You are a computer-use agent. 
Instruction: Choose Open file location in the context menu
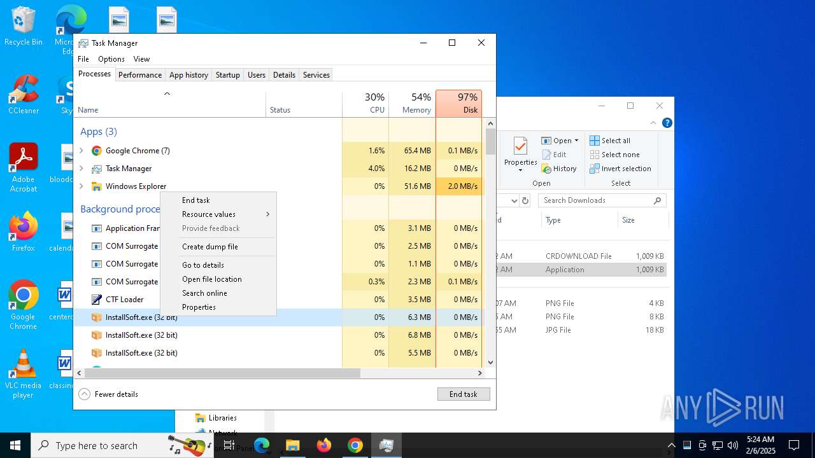[x=218, y=279]
